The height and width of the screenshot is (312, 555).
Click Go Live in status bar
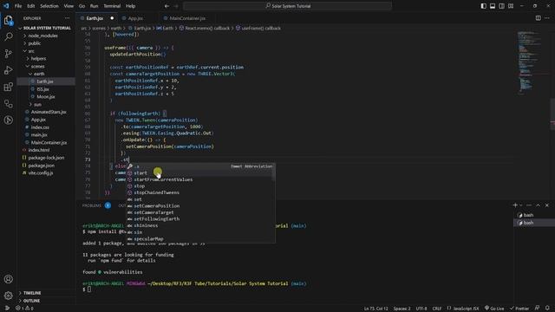click(494, 309)
